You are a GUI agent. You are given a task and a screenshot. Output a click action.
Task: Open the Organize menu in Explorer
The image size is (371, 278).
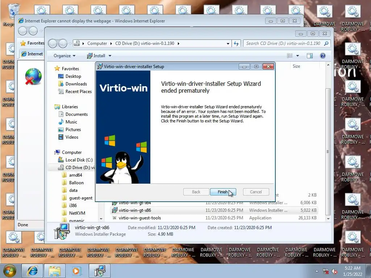[64, 55]
